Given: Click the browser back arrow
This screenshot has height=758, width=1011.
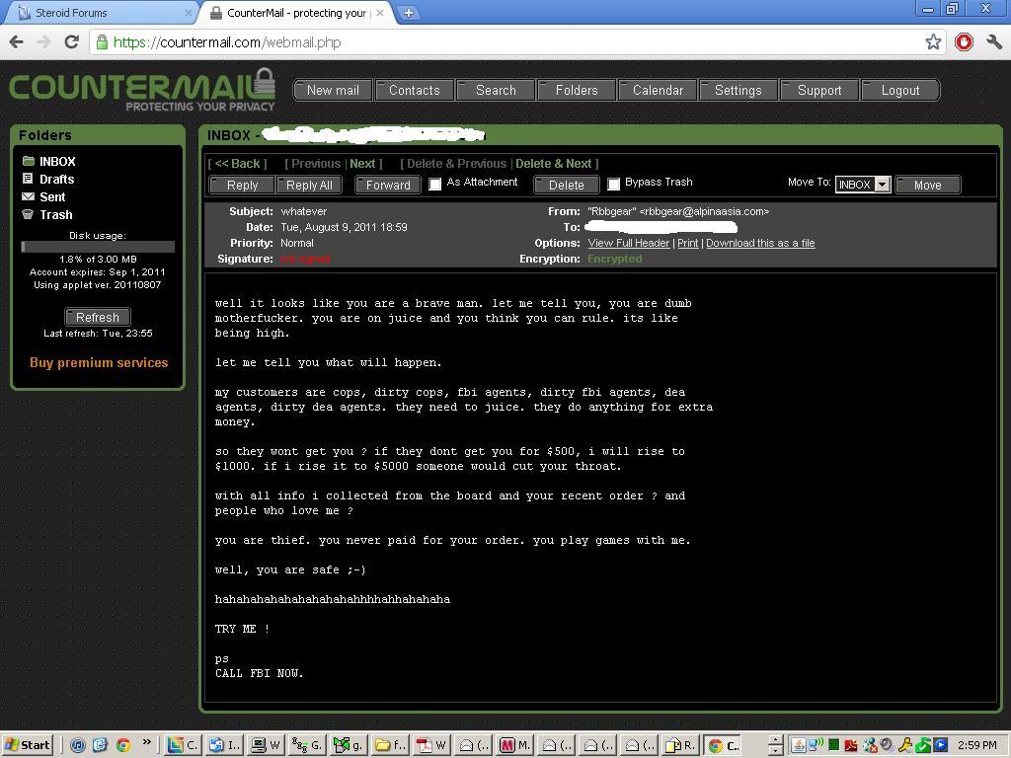Looking at the screenshot, I should 16,41.
